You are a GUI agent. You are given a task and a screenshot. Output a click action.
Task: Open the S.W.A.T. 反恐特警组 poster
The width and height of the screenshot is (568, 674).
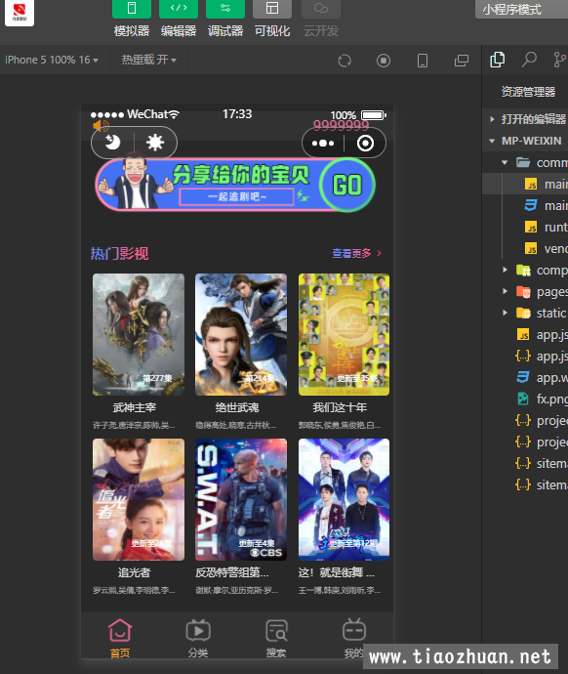[x=241, y=499]
